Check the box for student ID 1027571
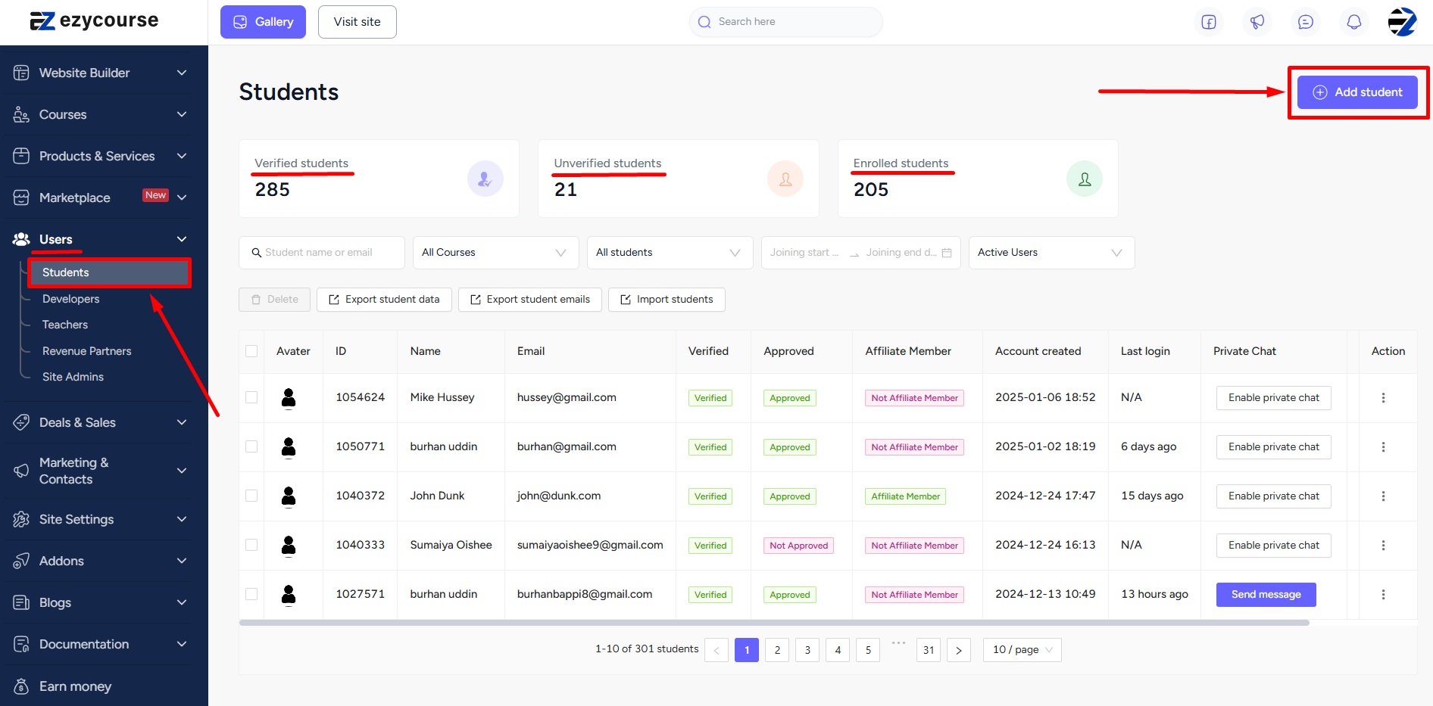This screenshot has width=1433, height=706. [x=251, y=594]
